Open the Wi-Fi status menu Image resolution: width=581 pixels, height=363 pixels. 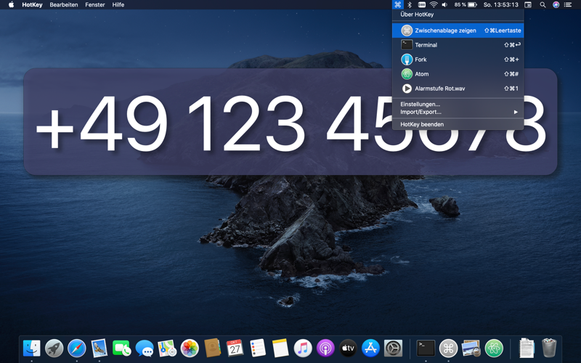(434, 5)
